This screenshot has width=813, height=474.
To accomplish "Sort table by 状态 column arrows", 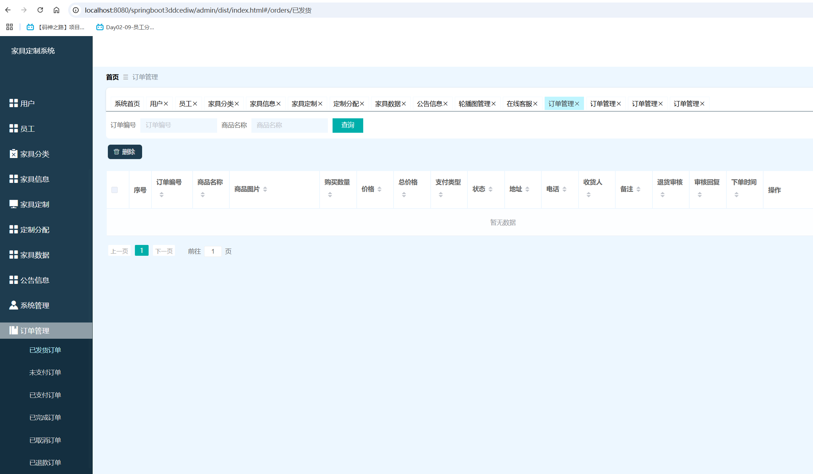I will 491,189.
